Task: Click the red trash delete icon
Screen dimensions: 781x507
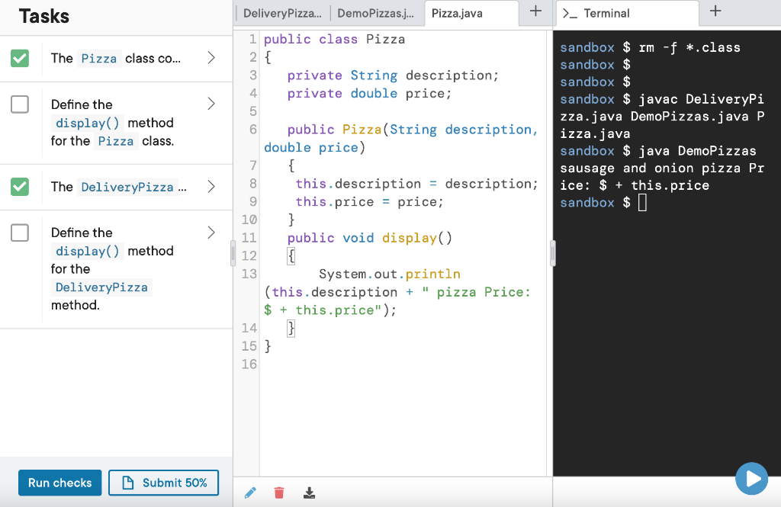Action: point(279,493)
